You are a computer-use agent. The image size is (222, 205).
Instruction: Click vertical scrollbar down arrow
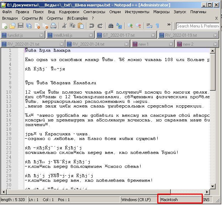[213, 186]
